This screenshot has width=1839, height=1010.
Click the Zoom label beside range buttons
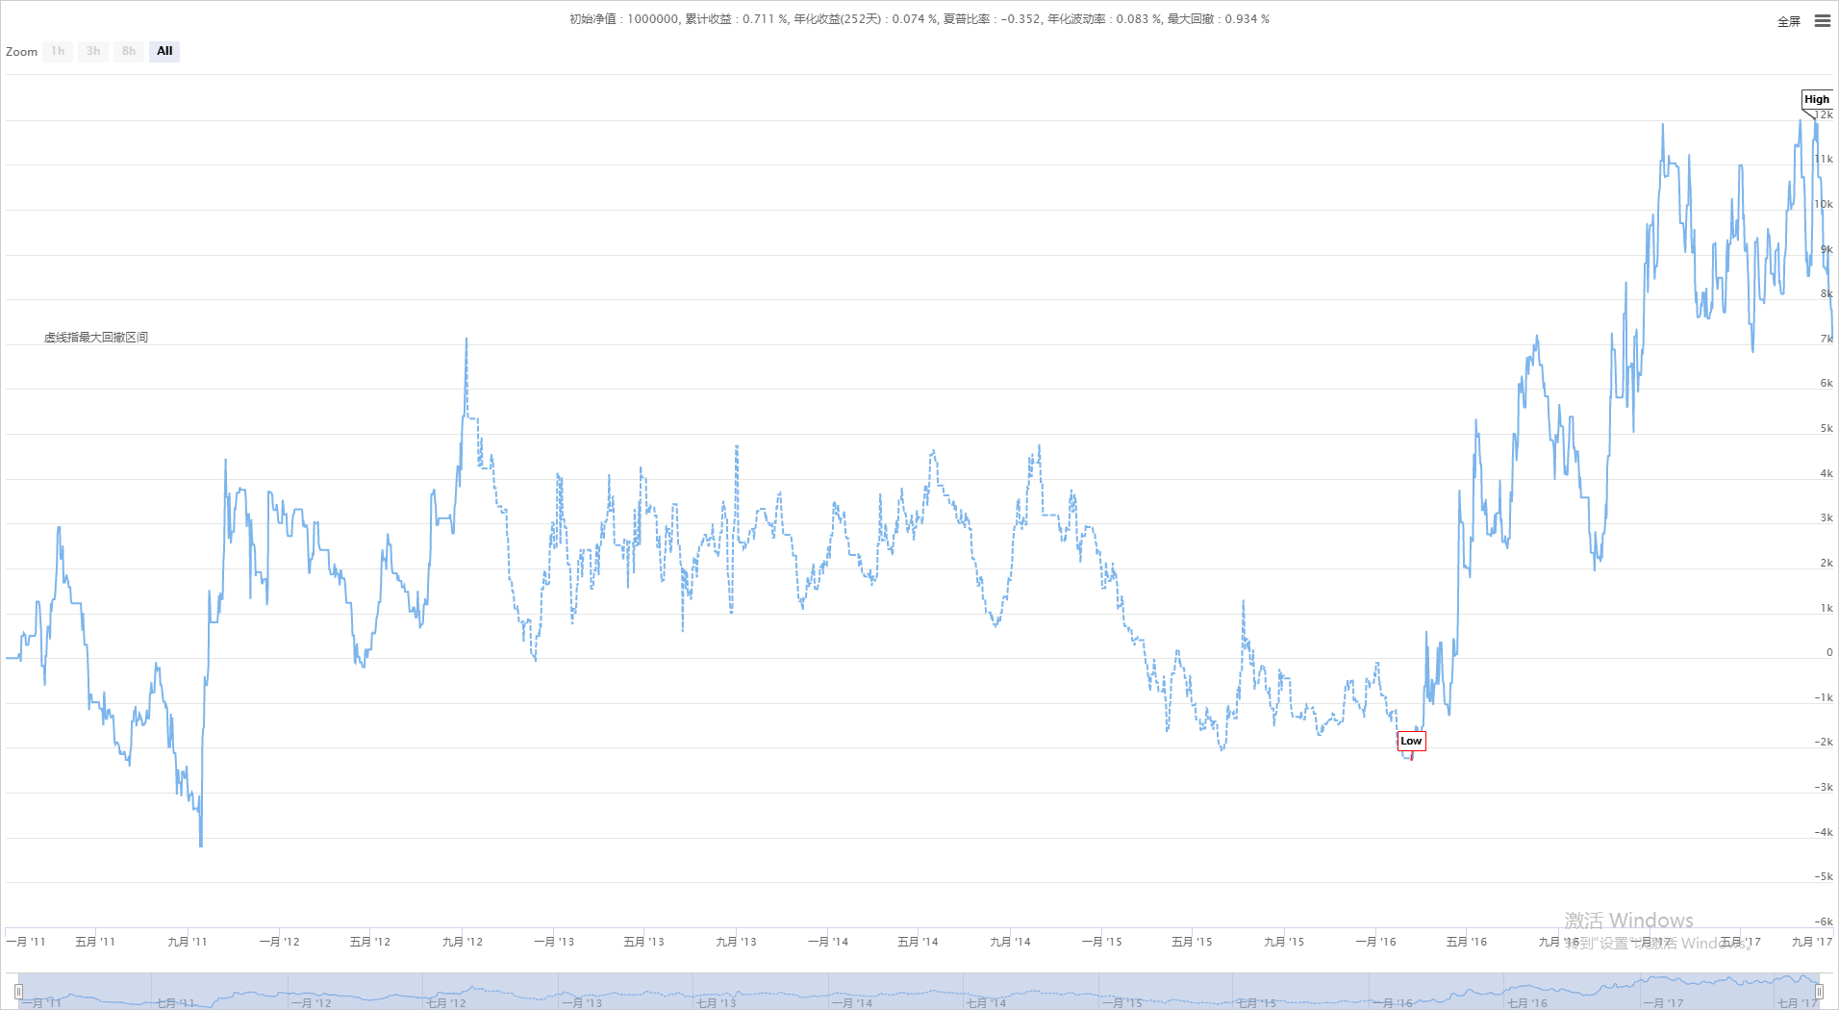(21, 52)
